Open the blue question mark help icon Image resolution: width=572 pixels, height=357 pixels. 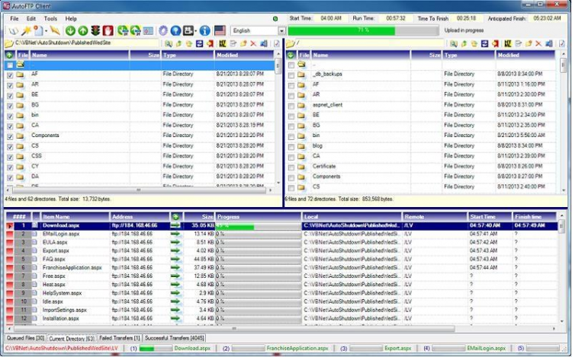click(x=175, y=30)
